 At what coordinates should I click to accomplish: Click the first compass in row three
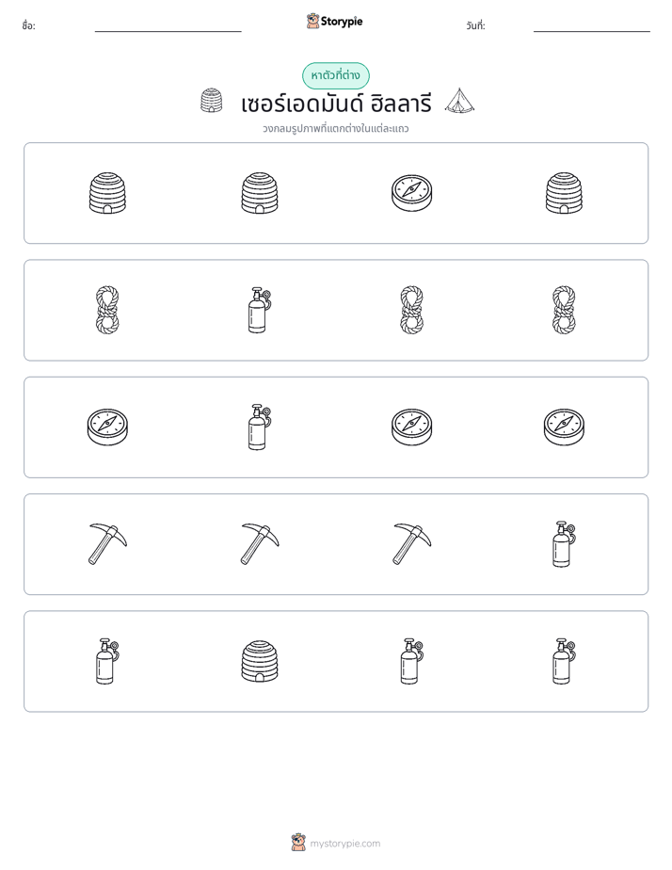[x=107, y=427]
